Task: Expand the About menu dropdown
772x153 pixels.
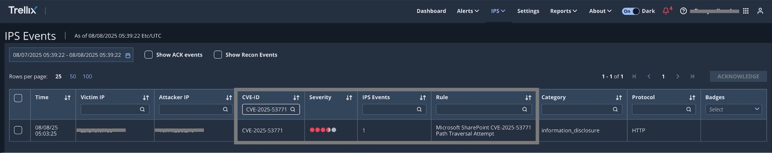Action: click(x=600, y=11)
